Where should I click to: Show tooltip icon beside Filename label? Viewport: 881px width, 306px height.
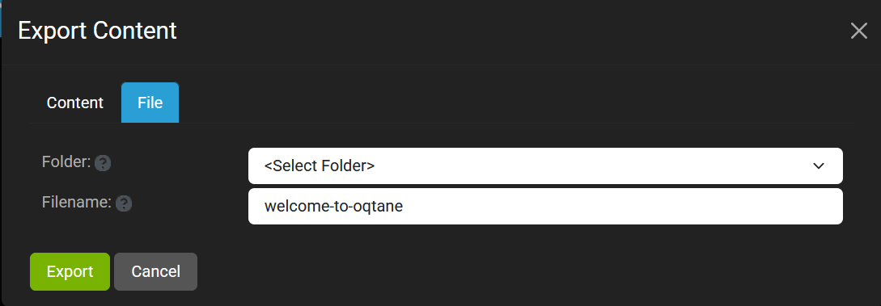[x=124, y=203]
